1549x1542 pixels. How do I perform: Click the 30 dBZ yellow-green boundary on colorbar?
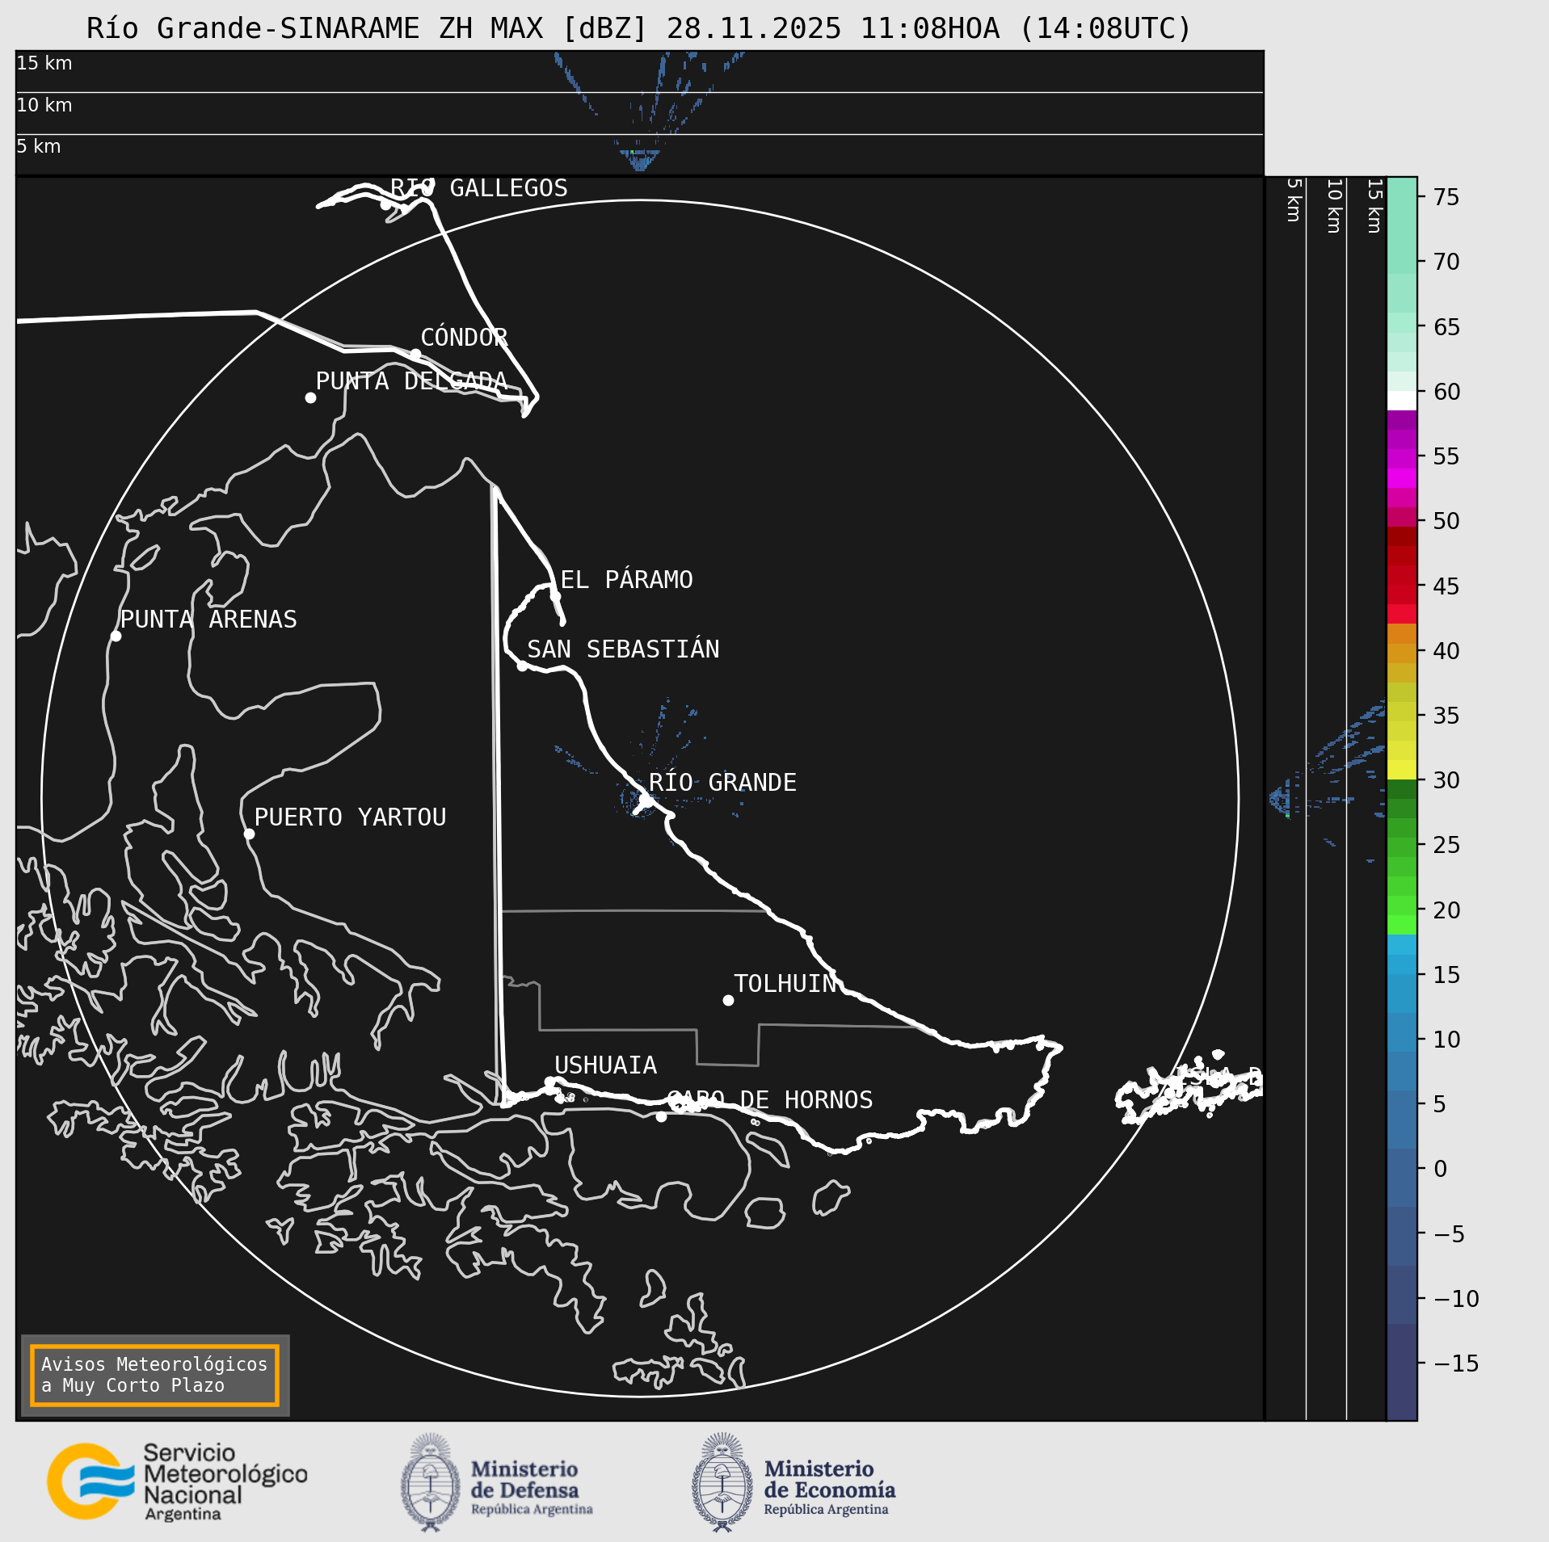pos(1402,779)
